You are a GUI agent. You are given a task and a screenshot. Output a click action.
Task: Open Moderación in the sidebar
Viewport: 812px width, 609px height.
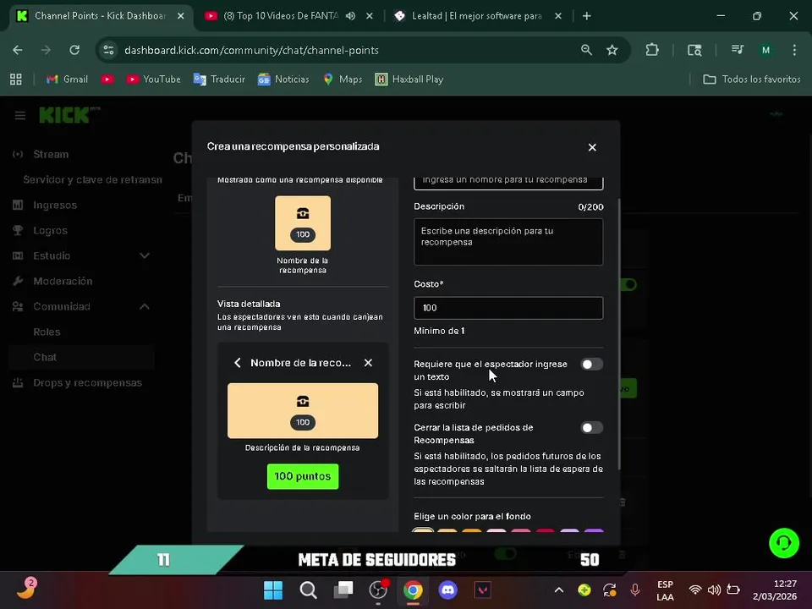click(x=62, y=281)
